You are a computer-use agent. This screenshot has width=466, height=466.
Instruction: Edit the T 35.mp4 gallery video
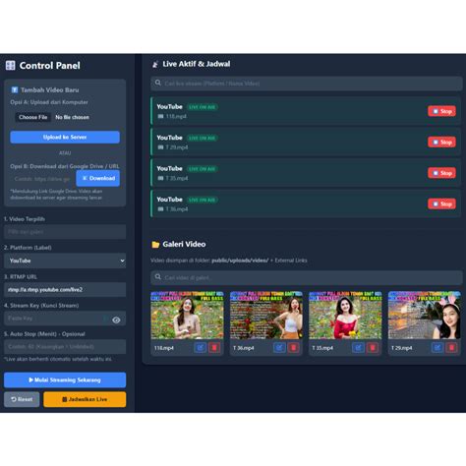tap(358, 348)
